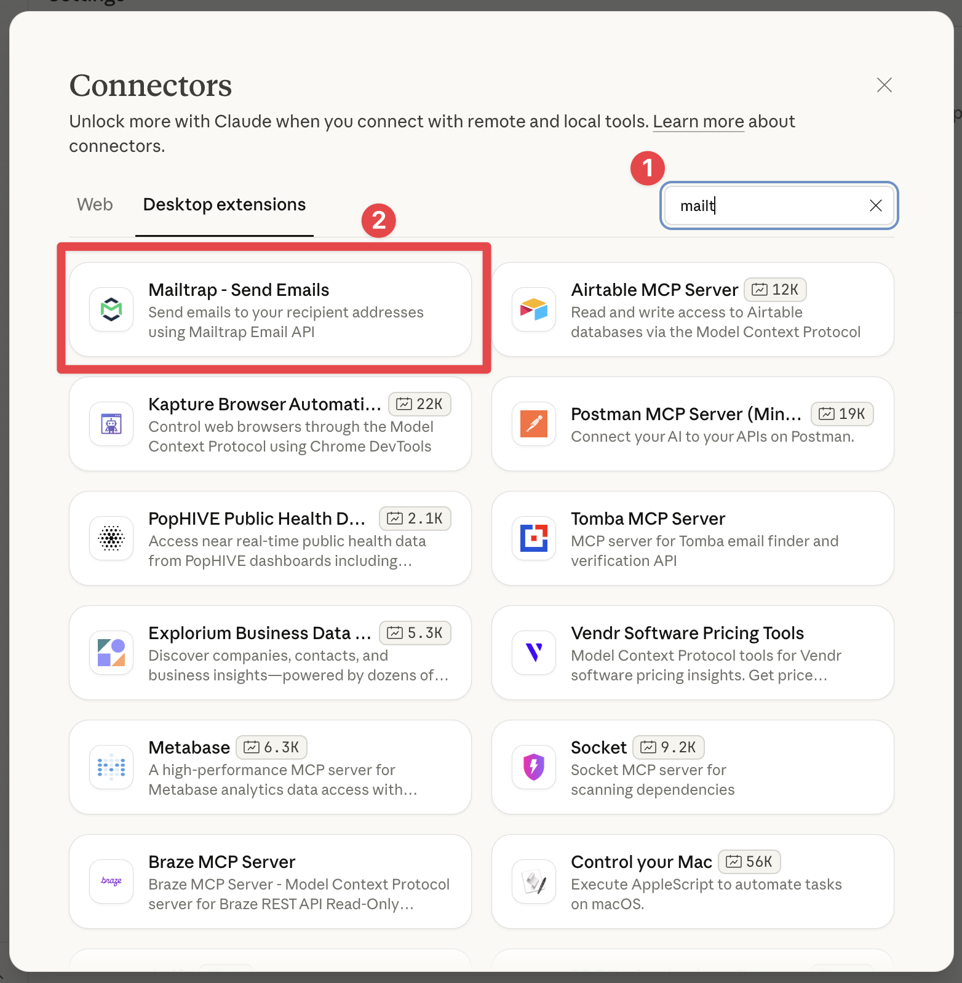This screenshot has height=983, width=962.
Task: Open the Airtable MCP Server title
Action: [654, 290]
